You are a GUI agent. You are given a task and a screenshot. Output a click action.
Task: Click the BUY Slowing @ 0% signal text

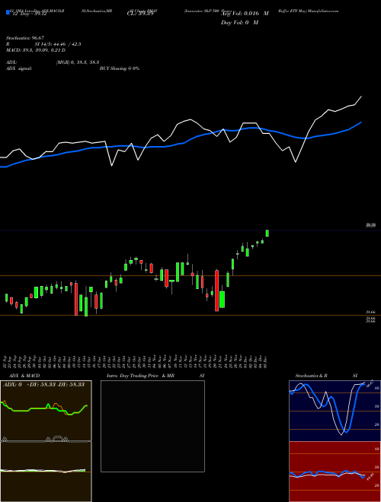pyautogui.click(x=120, y=68)
